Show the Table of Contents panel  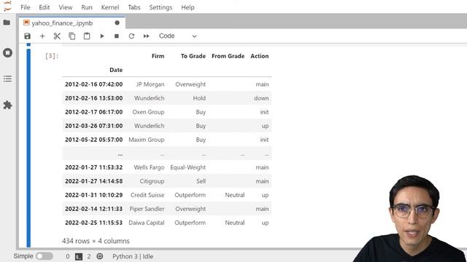(7, 79)
